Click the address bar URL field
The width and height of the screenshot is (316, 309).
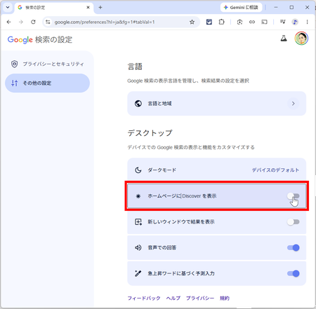121,22
